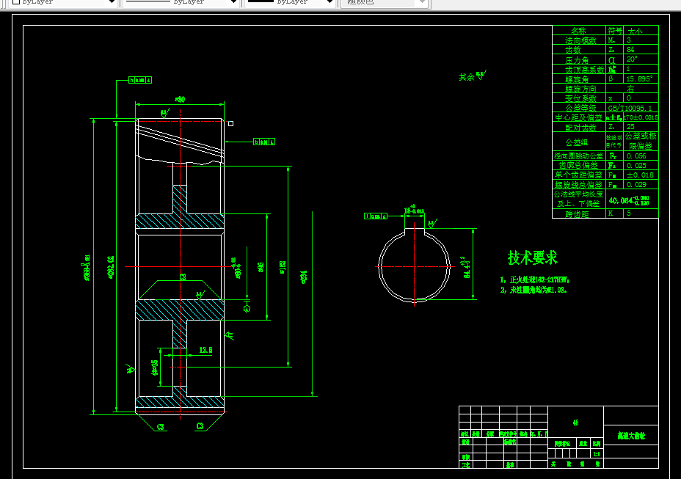Click the 右 helix direction value
This screenshot has height=479, width=681.
tap(630, 89)
